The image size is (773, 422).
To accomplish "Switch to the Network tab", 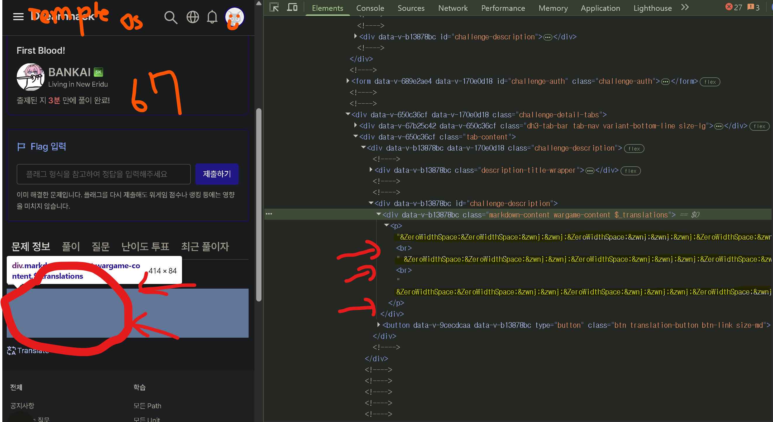I will pos(453,8).
